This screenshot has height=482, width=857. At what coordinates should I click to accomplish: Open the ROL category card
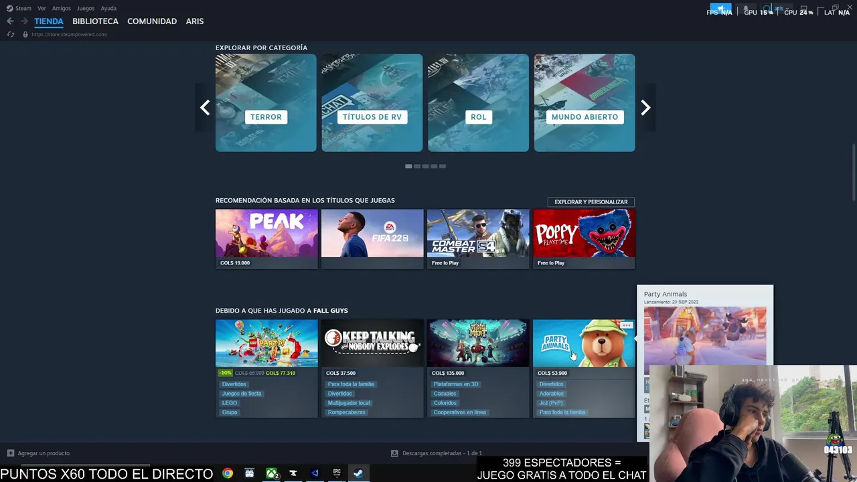[x=478, y=102]
